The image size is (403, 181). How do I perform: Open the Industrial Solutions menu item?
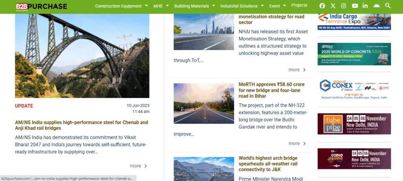click(x=239, y=6)
